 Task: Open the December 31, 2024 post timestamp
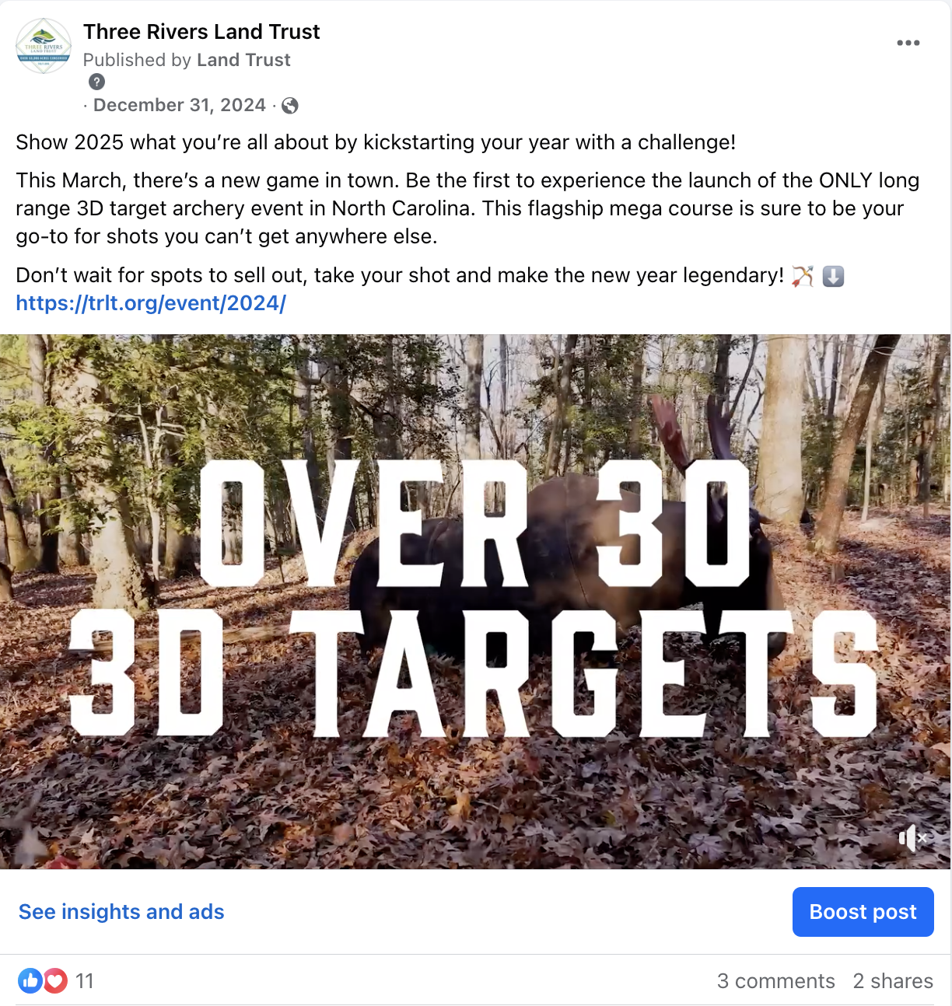click(180, 105)
